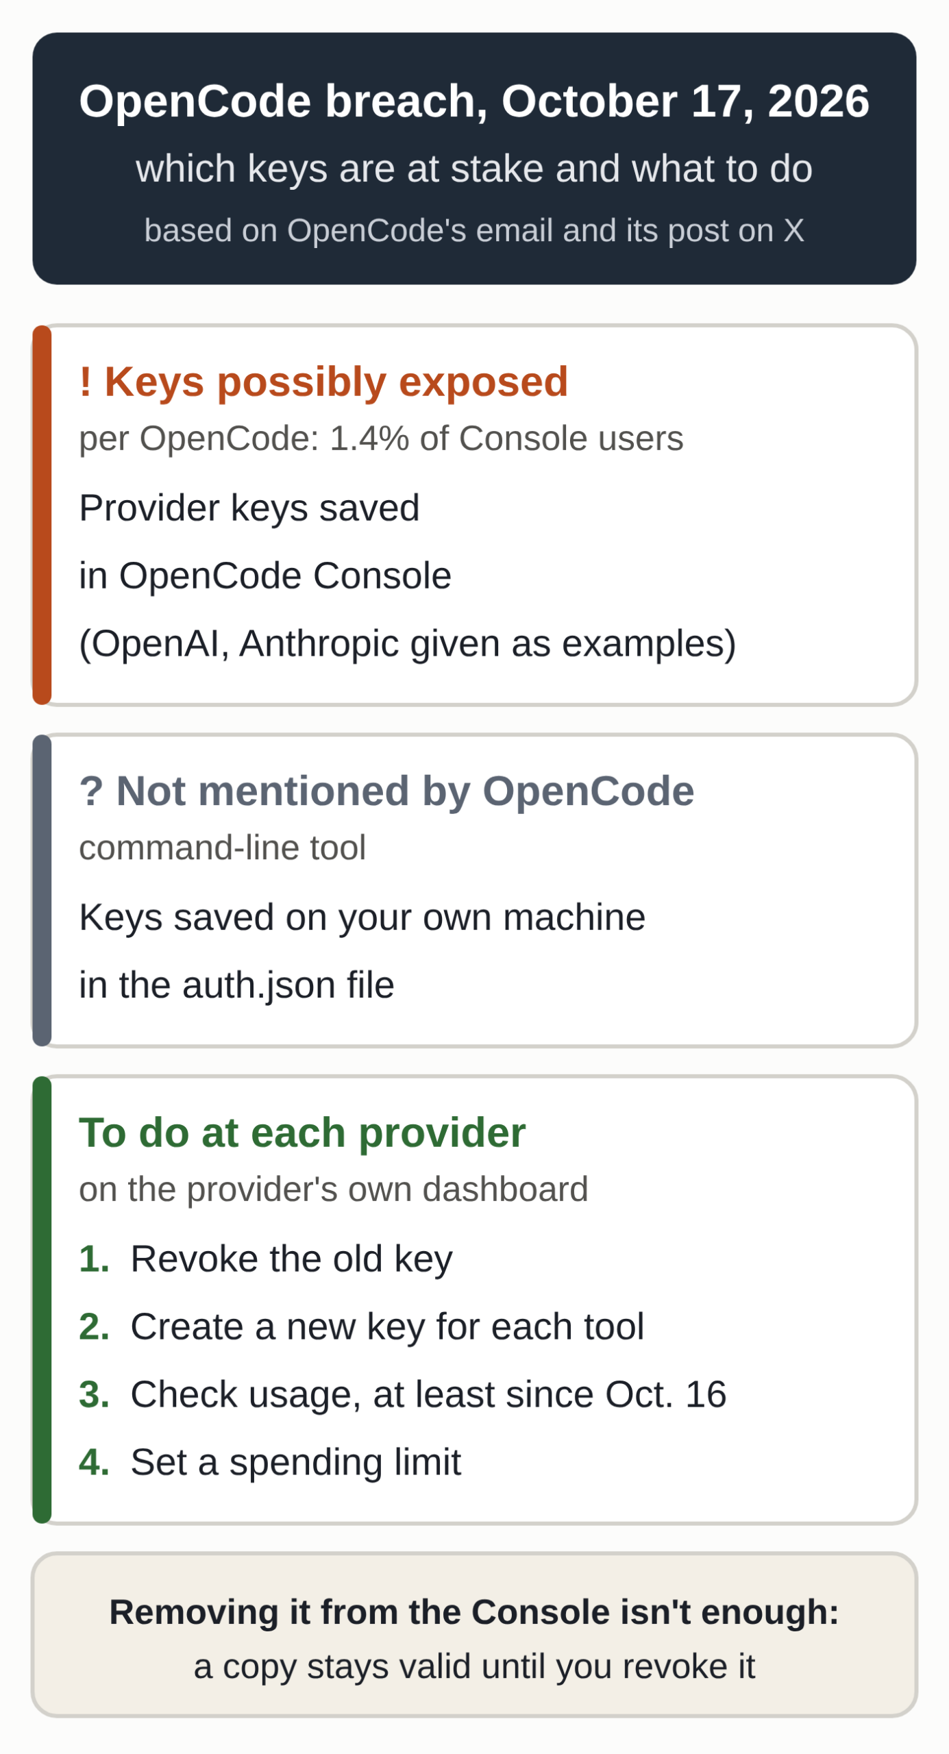Click "a copy stays valid until you revoke it"

tap(474, 1666)
